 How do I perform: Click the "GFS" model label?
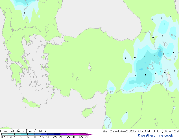click(42, 131)
